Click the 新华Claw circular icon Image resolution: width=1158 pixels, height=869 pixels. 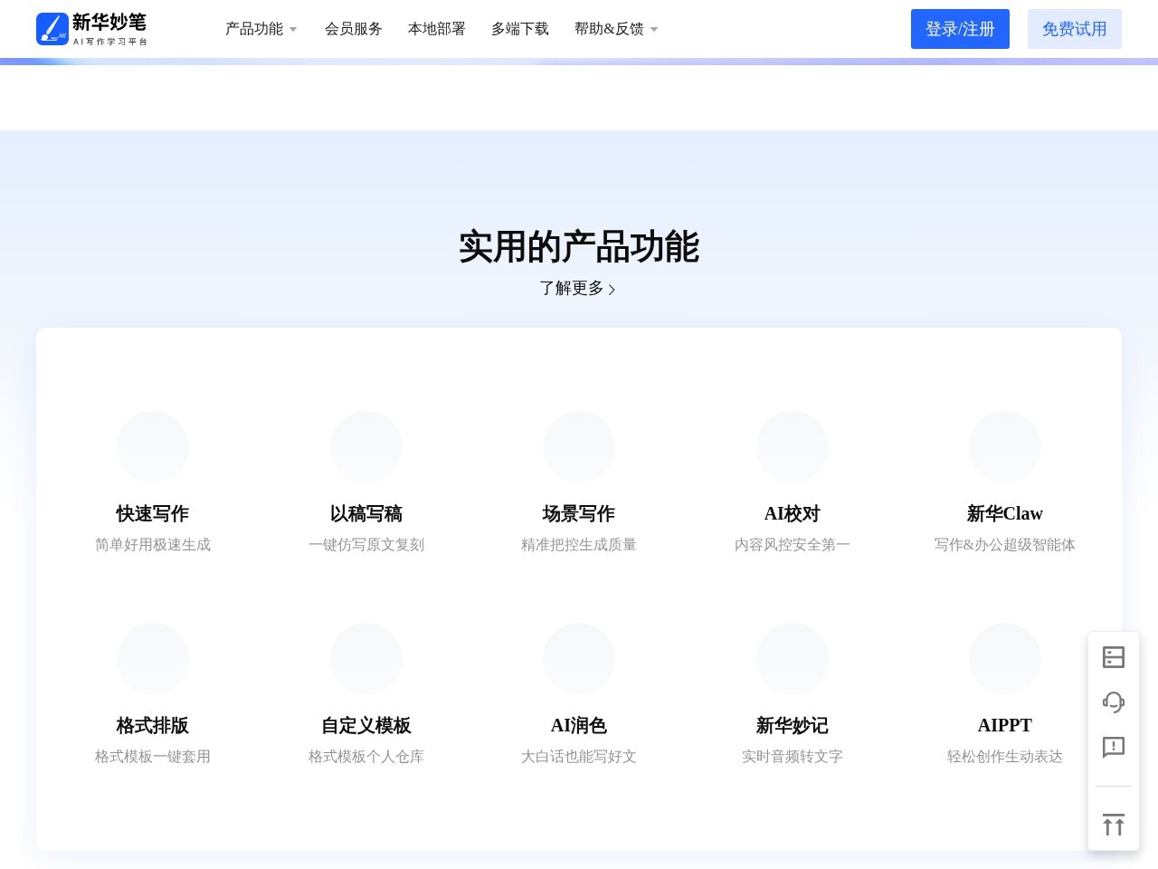1005,447
